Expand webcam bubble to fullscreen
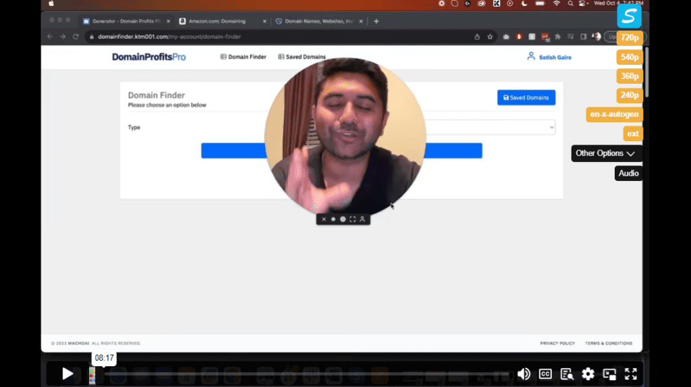 pos(352,220)
